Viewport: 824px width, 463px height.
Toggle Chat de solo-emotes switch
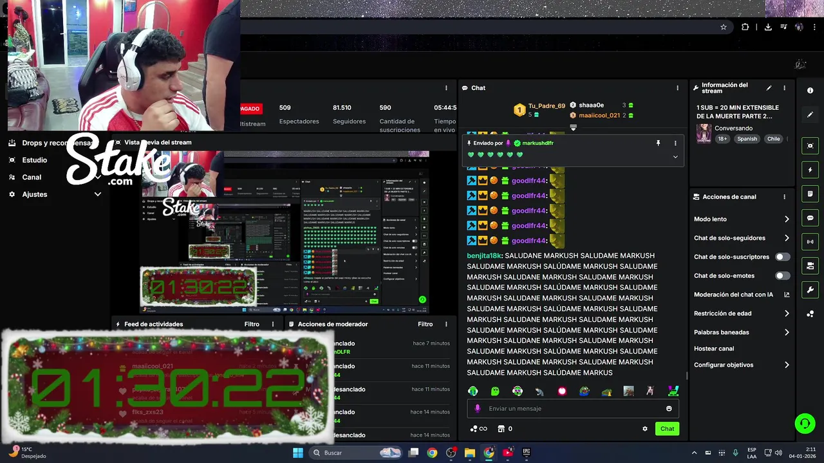pyautogui.click(x=782, y=276)
